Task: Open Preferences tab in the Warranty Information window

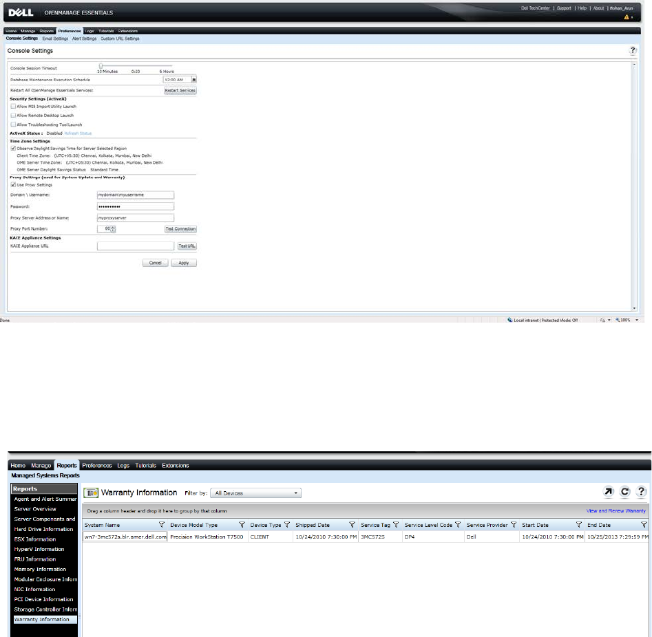Action: (x=97, y=466)
